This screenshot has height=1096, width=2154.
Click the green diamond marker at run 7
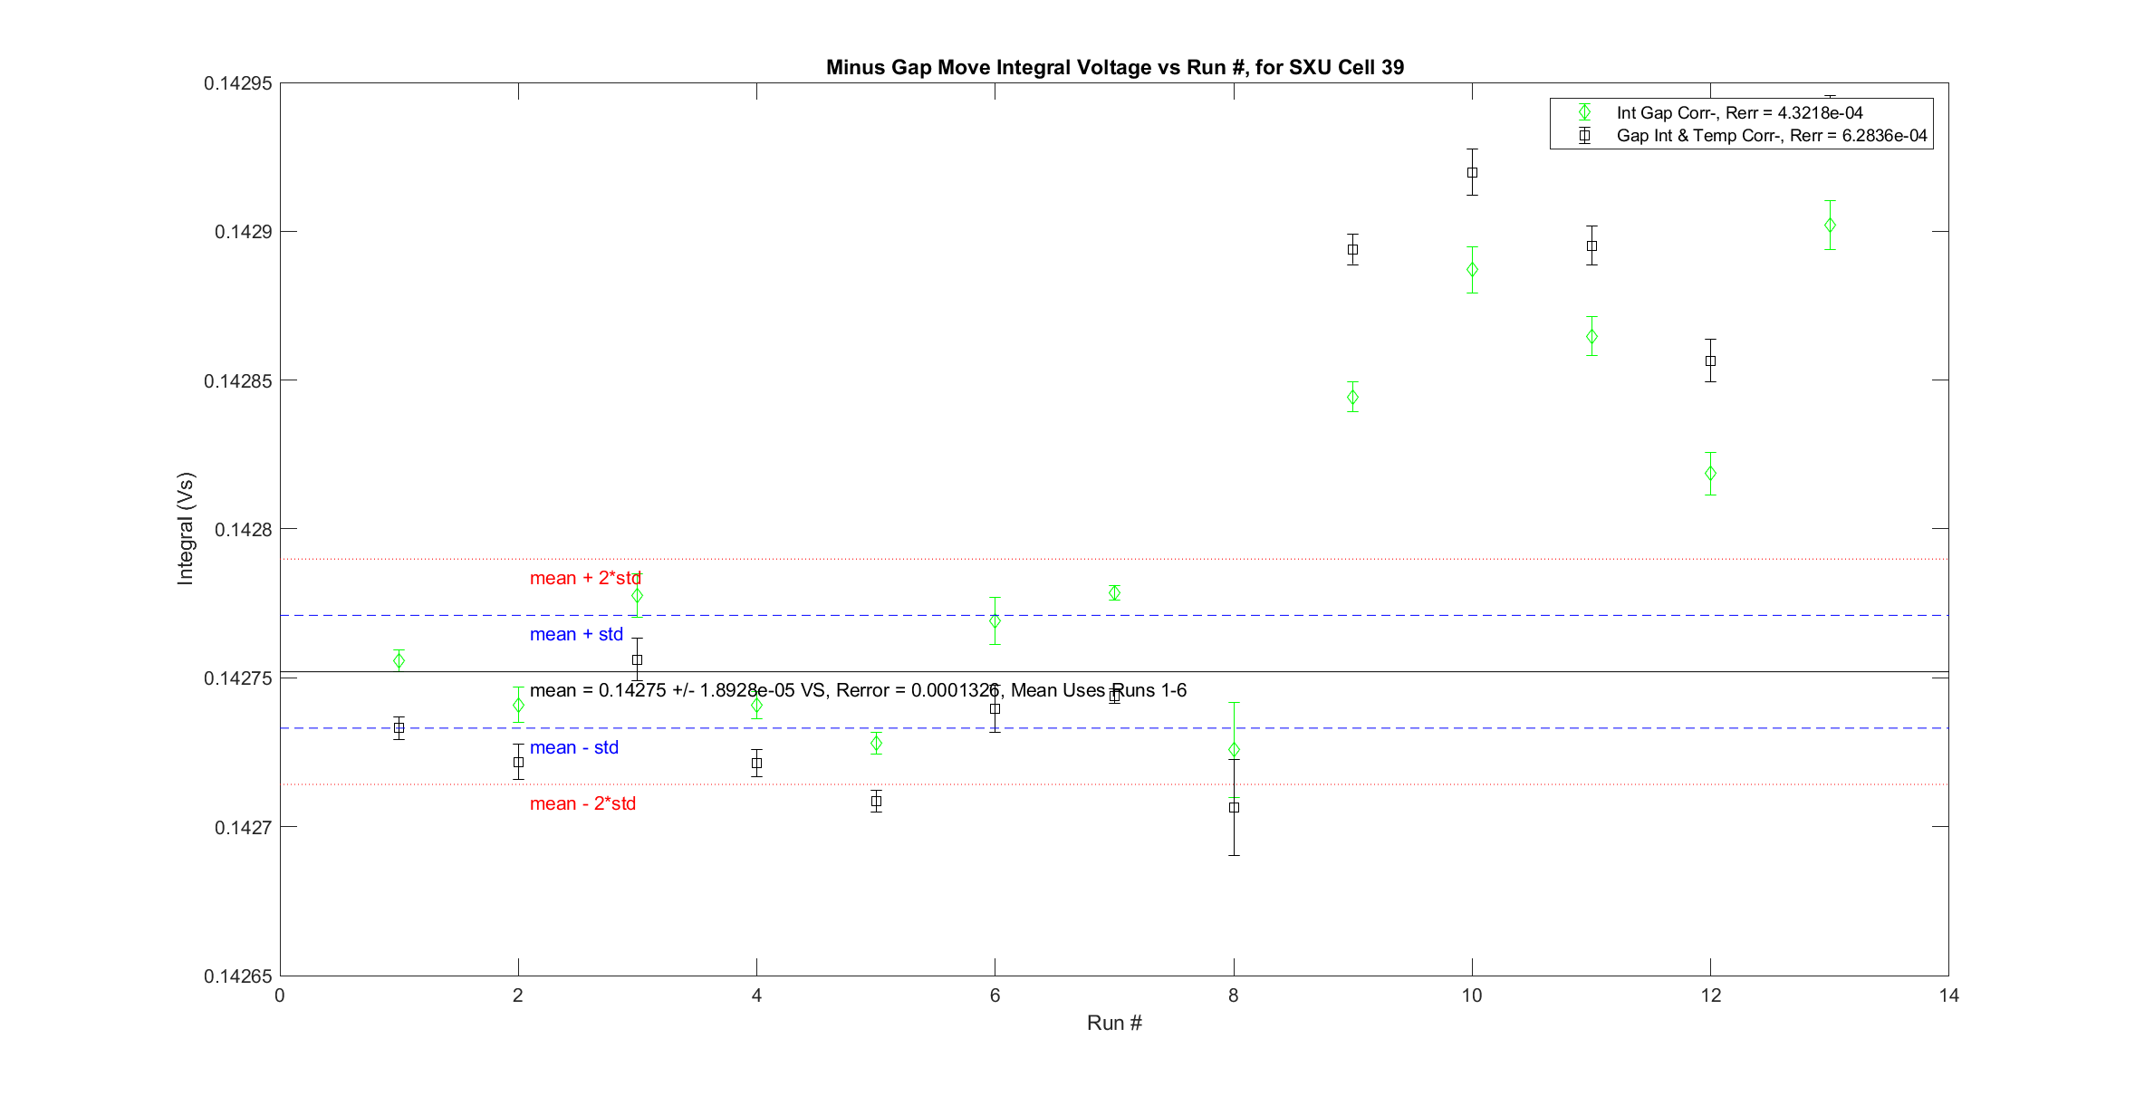click(x=1114, y=593)
